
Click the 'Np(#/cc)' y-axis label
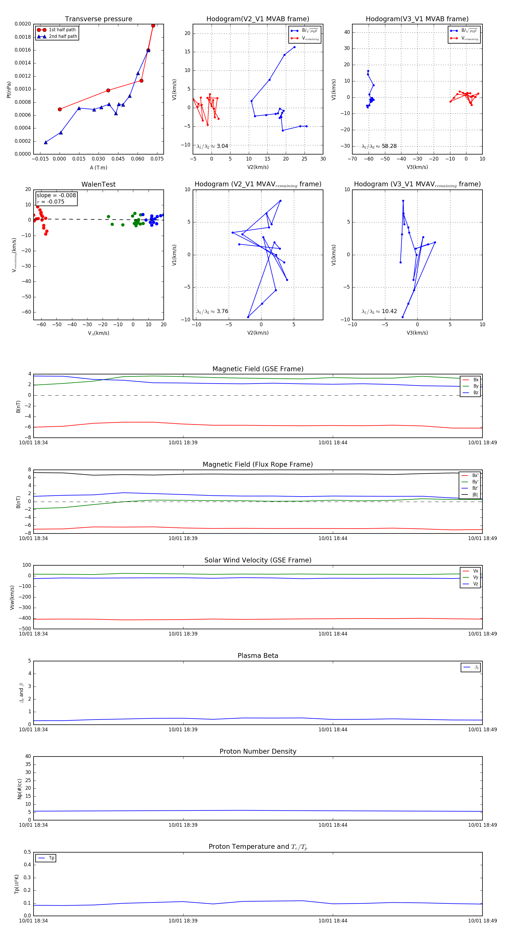pos(19,789)
